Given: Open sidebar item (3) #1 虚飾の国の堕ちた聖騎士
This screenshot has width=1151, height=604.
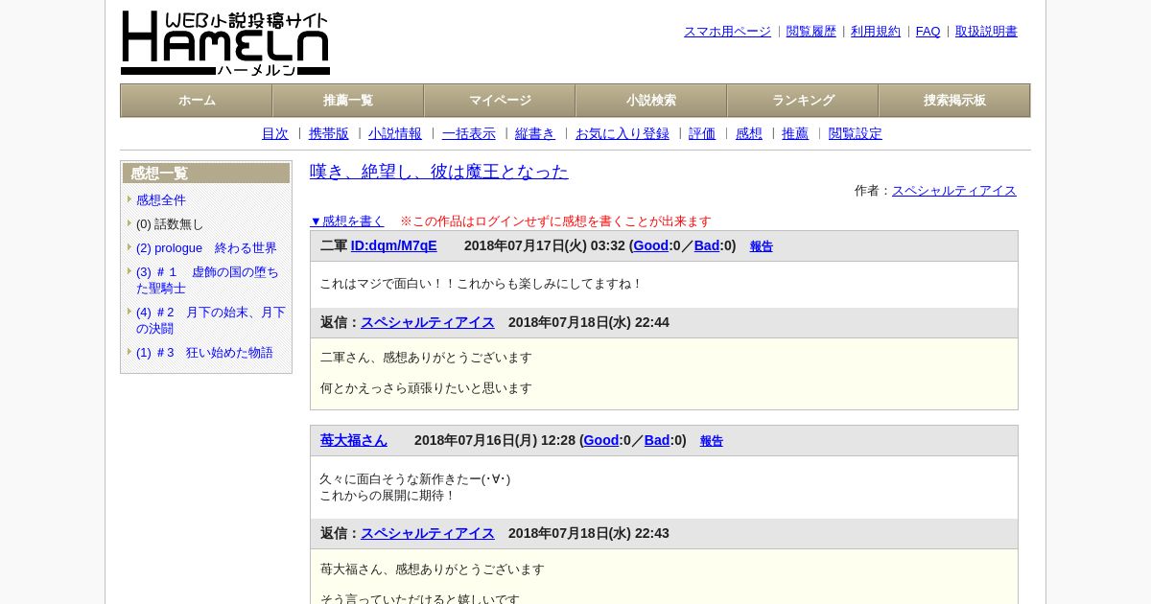Looking at the screenshot, I should point(207,280).
